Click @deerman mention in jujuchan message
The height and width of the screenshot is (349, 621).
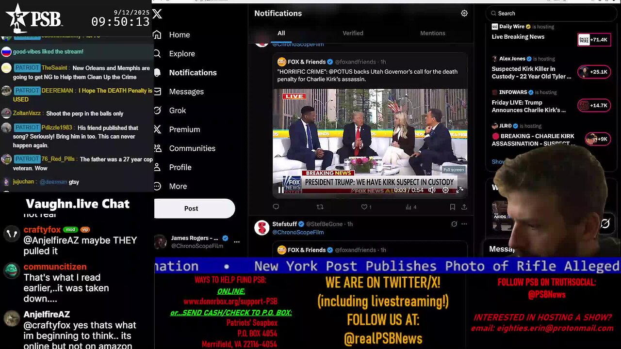[53, 182]
